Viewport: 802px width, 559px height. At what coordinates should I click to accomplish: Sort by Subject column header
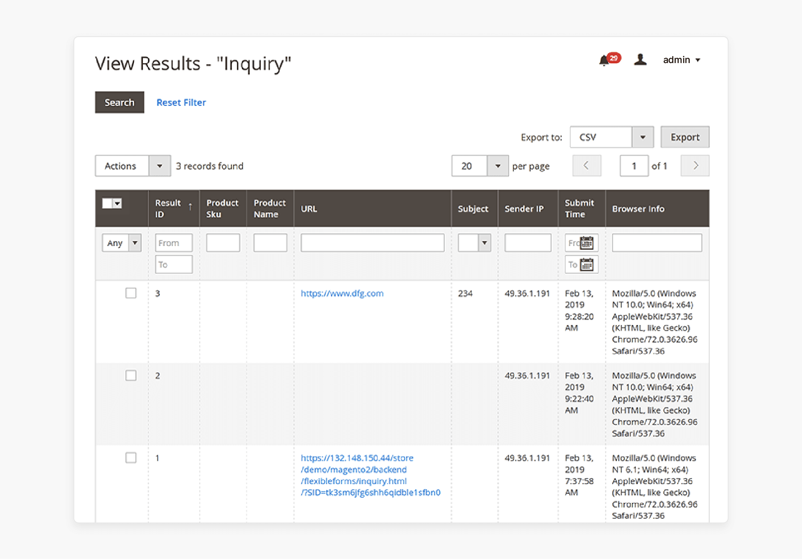[473, 209]
